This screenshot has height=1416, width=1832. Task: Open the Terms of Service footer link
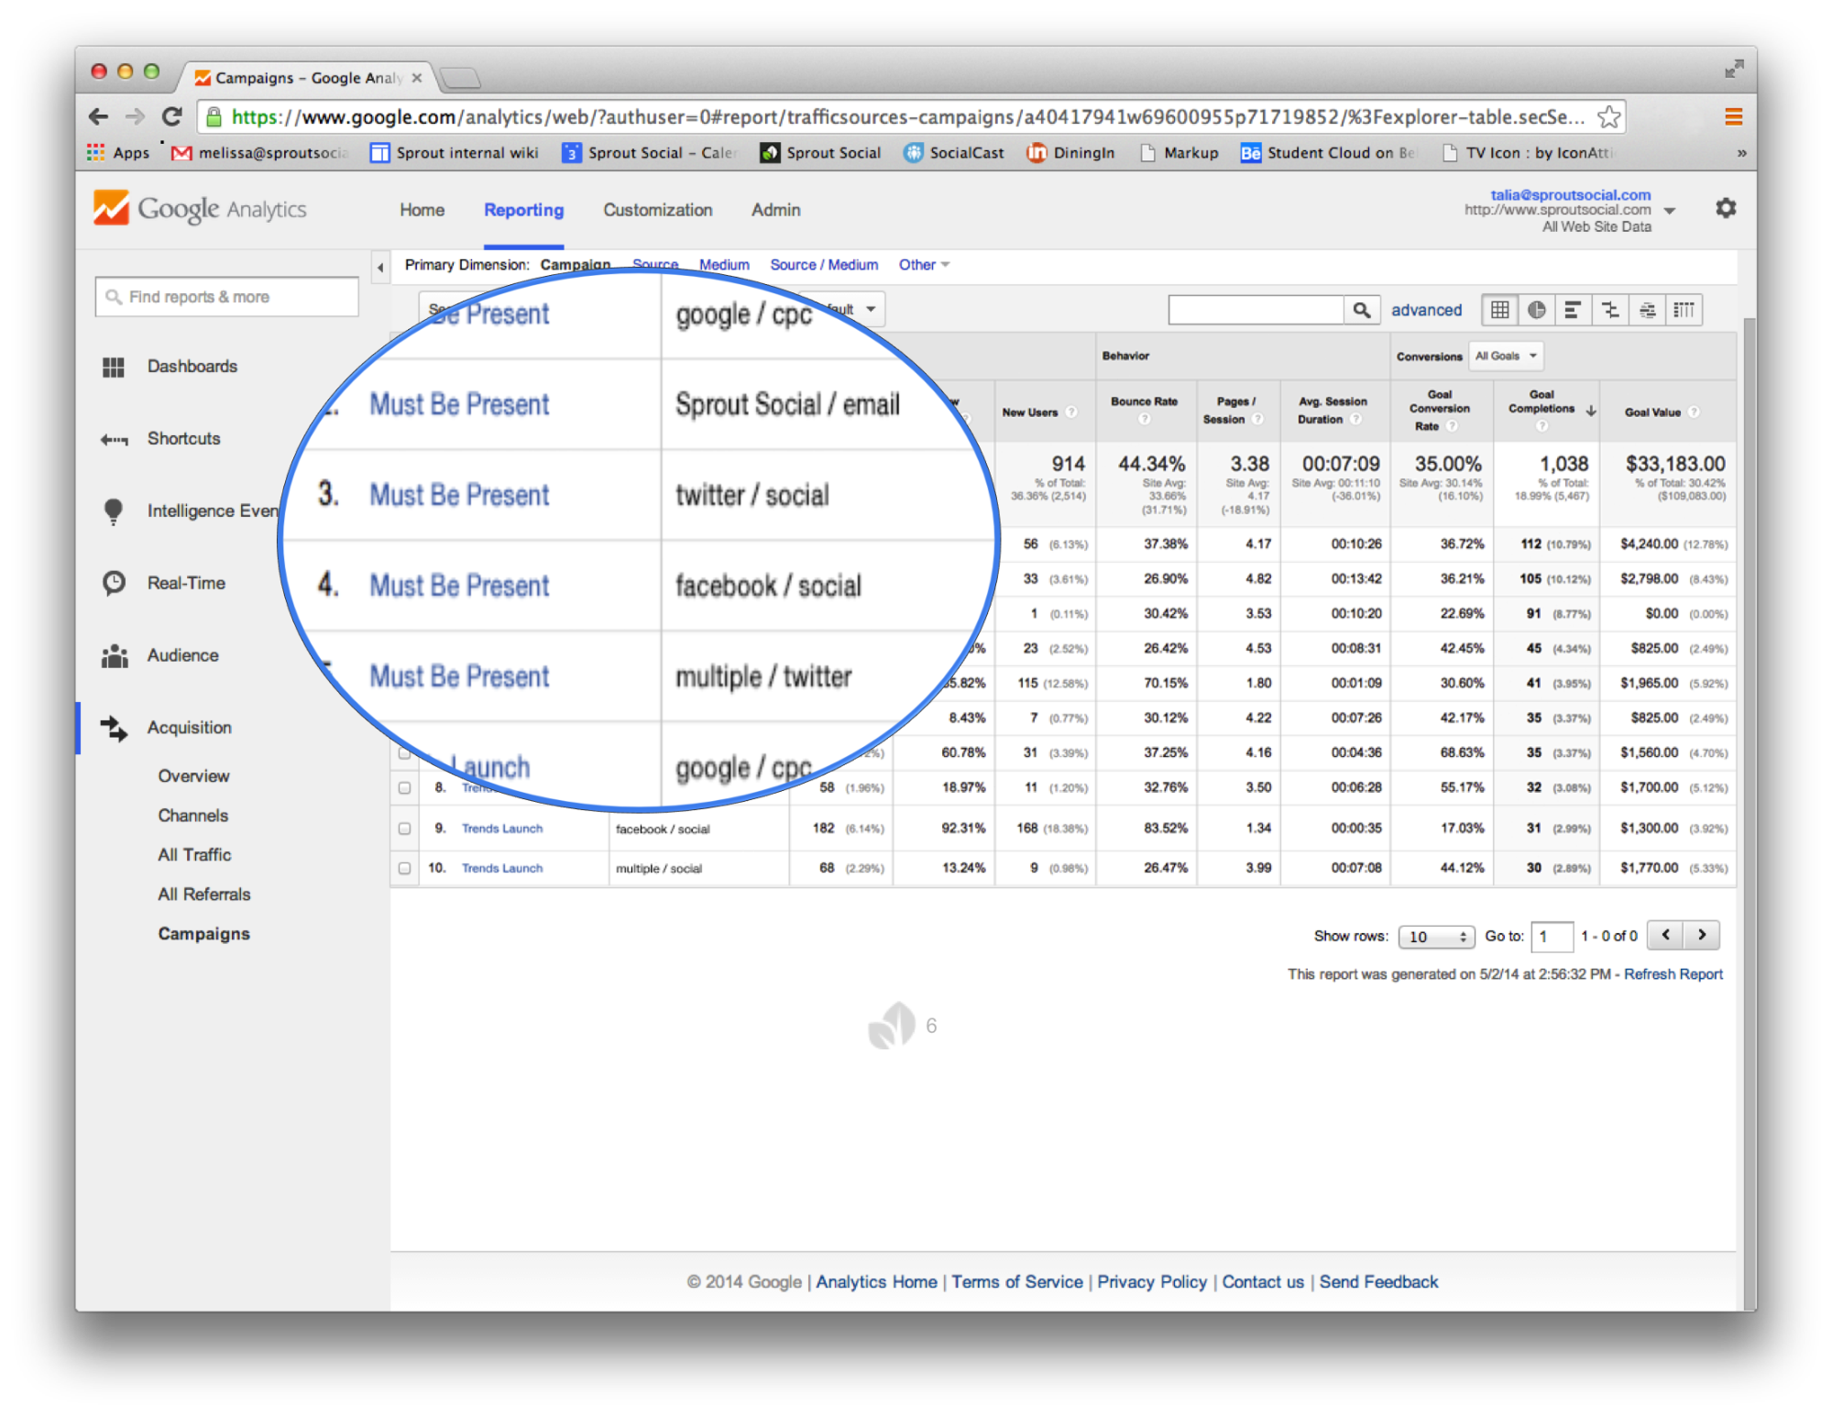tap(1016, 1281)
